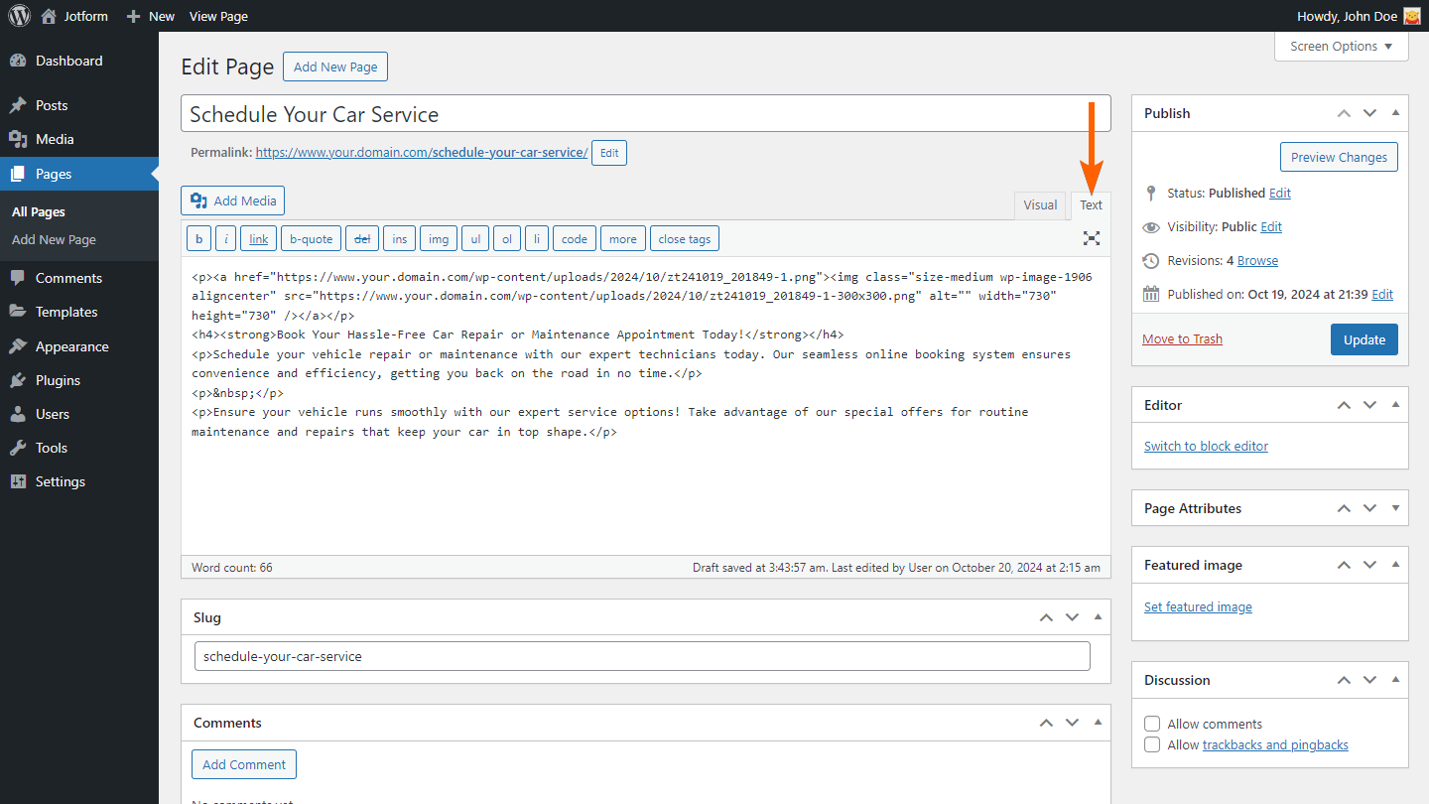
Task: Expand the Page Attributes panel
Action: [1395, 508]
